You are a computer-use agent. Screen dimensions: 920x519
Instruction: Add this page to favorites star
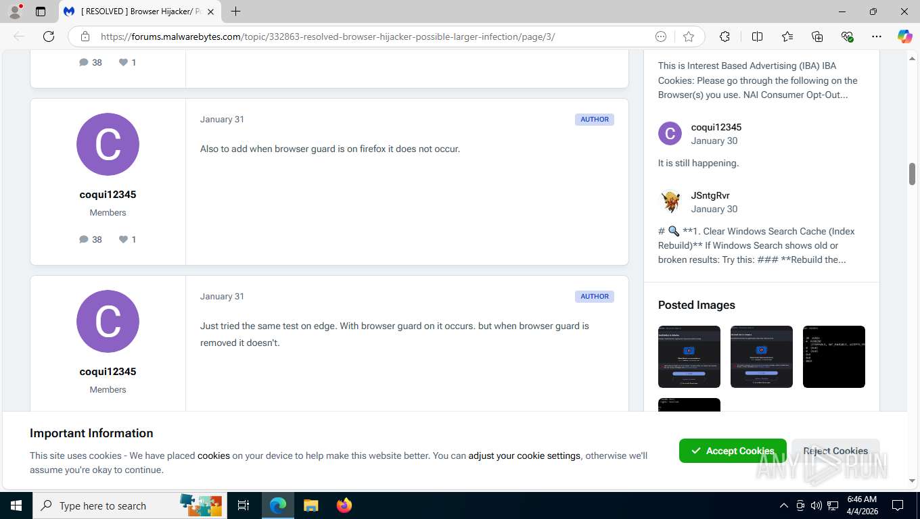tap(689, 36)
